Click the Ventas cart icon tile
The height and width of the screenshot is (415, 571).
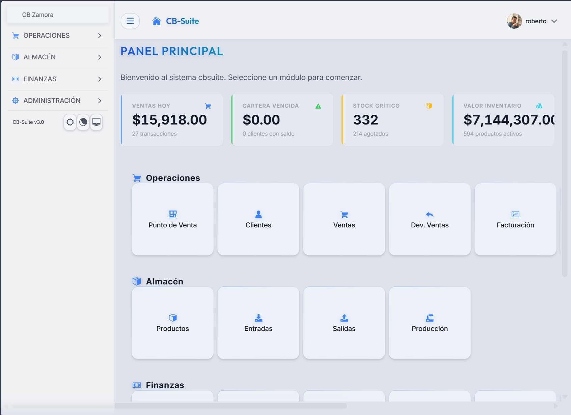(344, 214)
